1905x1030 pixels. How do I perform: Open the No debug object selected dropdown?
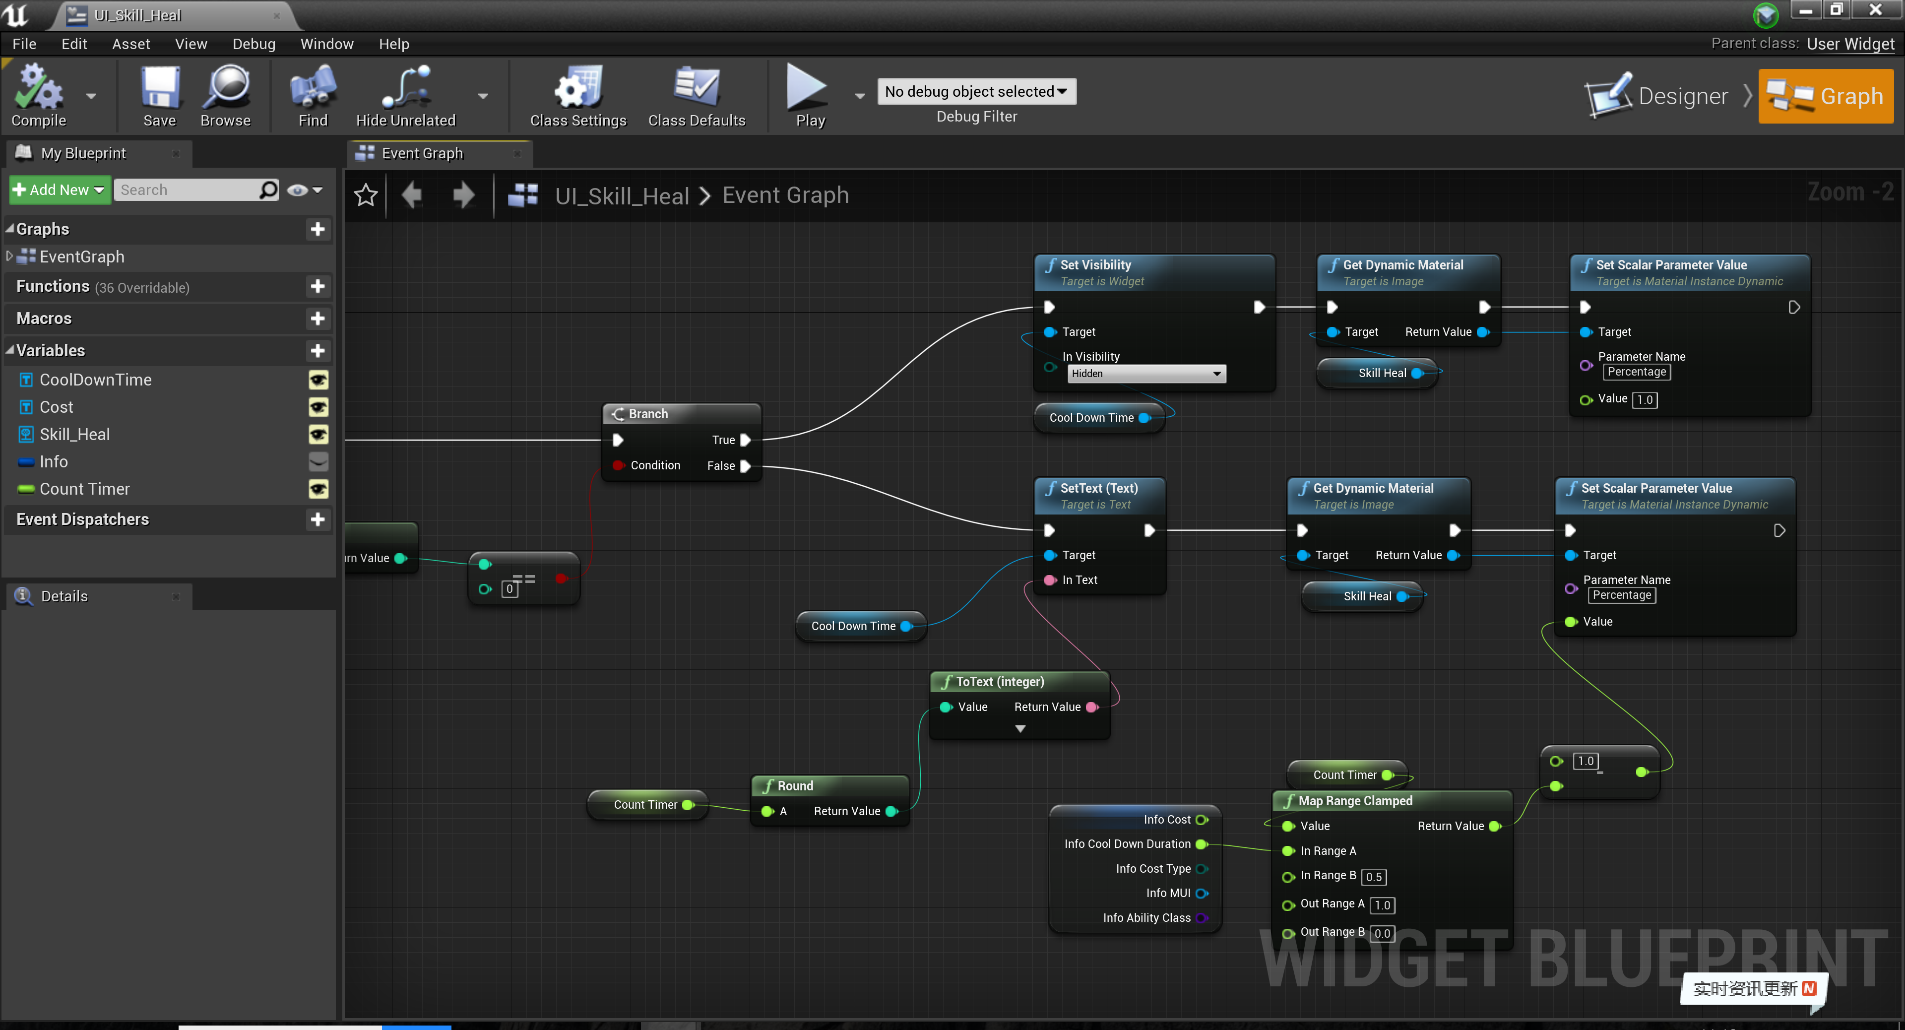[x=976, y=91]
